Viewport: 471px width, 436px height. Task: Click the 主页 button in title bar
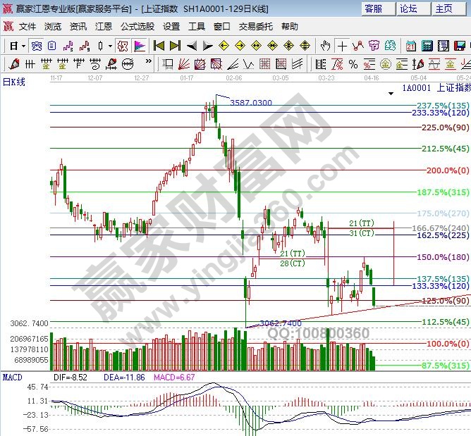pos(444,8)
